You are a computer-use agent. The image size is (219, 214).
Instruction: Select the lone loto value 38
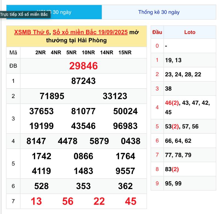click(x=168, y=89)
